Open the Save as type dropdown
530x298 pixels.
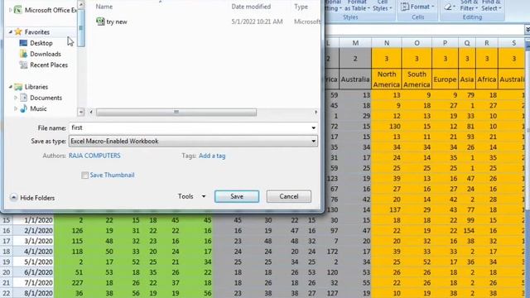tap(193, 141)
